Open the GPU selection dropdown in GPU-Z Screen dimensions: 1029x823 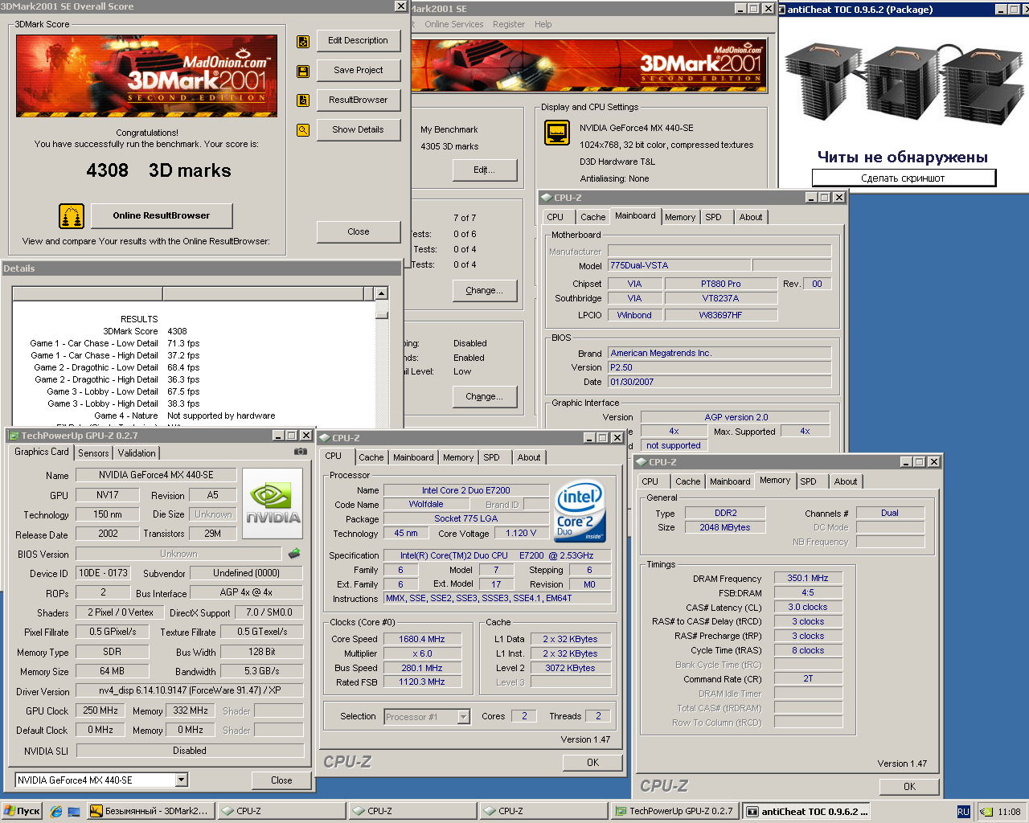[182, 780]
